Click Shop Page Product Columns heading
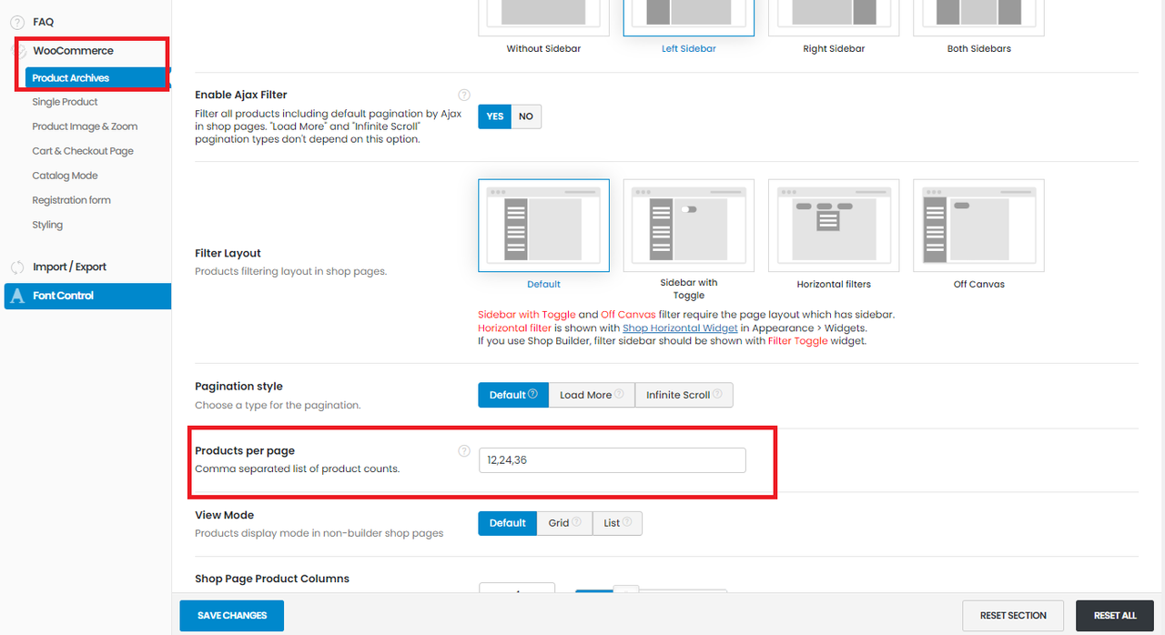This screenshot has height=635, width=1165. (x=272, y=579)
